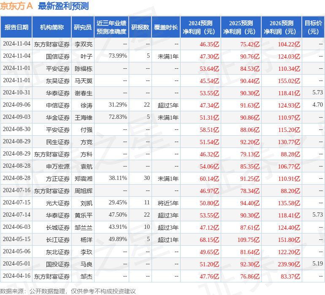
Task: Click the 覆盖时长 column header
Action: coord(166,27)
